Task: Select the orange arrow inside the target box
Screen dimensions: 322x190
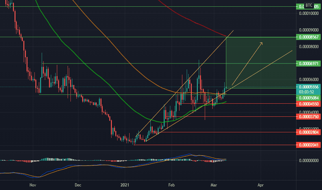Action: 247,64
